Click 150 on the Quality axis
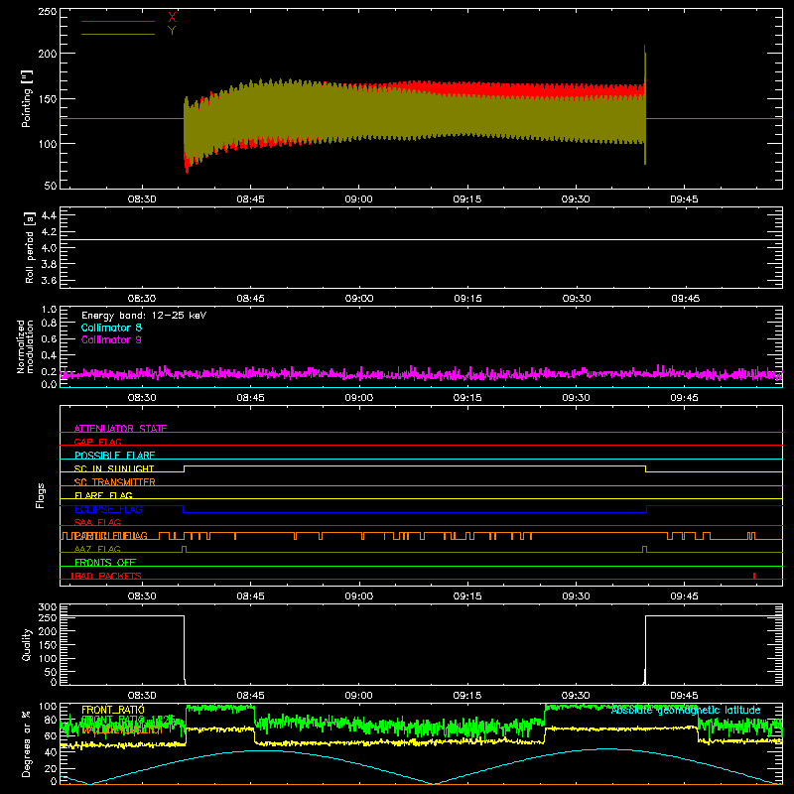This screenshot has height=794, width=794. tap(48, 646)
